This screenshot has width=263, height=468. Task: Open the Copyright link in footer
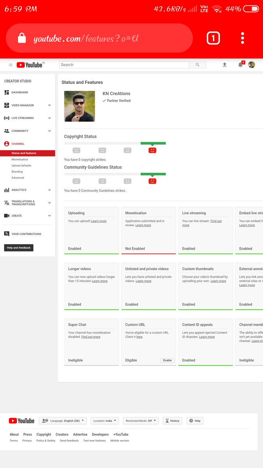click(44, 434)
